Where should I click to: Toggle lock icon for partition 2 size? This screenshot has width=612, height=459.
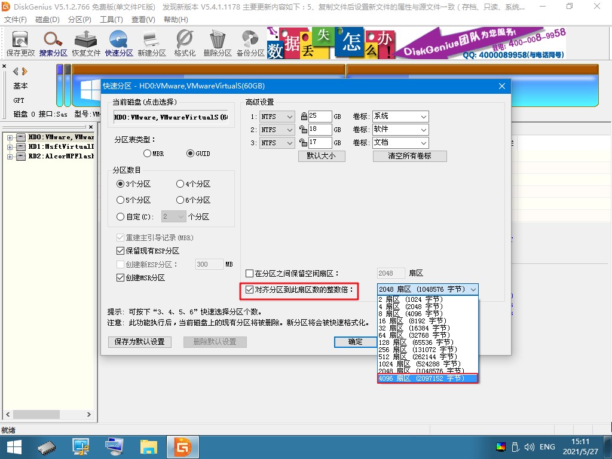click(303, 130)
